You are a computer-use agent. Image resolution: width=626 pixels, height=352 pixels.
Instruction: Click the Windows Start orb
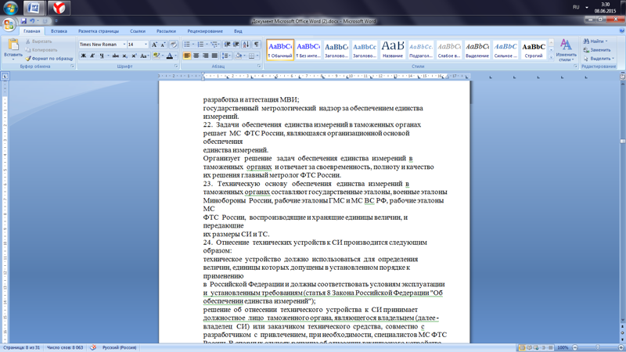point(10,8)
